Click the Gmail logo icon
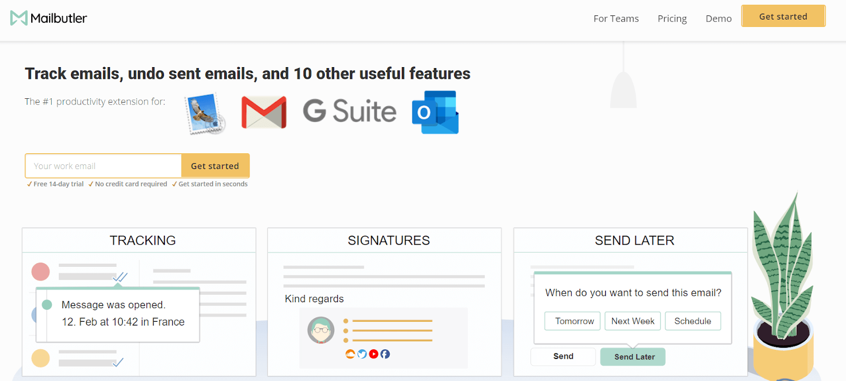 click(x=264, y=112)
